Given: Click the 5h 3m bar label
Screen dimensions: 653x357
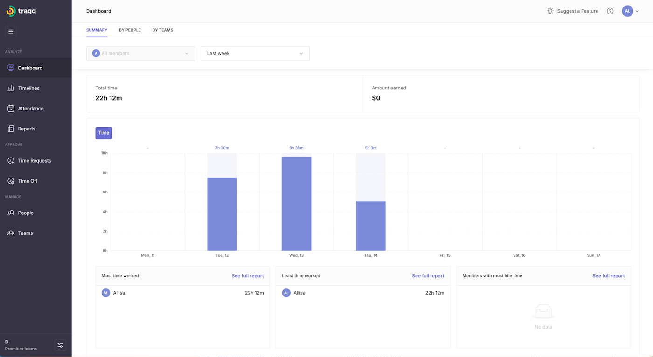Looking at the screenshot, I should [x=371, y=148].
